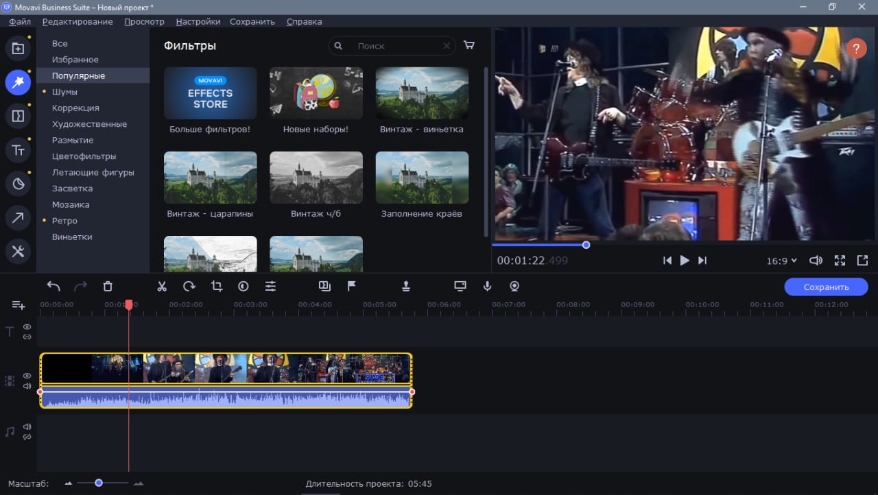This screenshot has width=878, height=495.
Task: Click the microphone record audio icon
Action: pyautogui.click(x=488, y=287)
